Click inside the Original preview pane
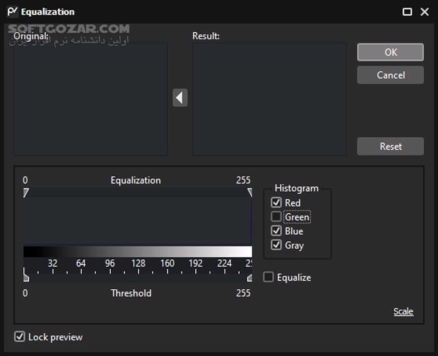Screen dimensions: 438x356 pyautogui.click(x=91, y=99)
